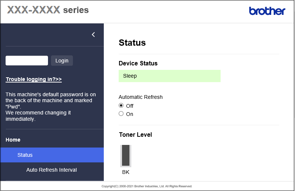Image resolution: width=295 pixels, height=191 pixels.
Task: Click the password input field
Action: [x=27, y=61]
